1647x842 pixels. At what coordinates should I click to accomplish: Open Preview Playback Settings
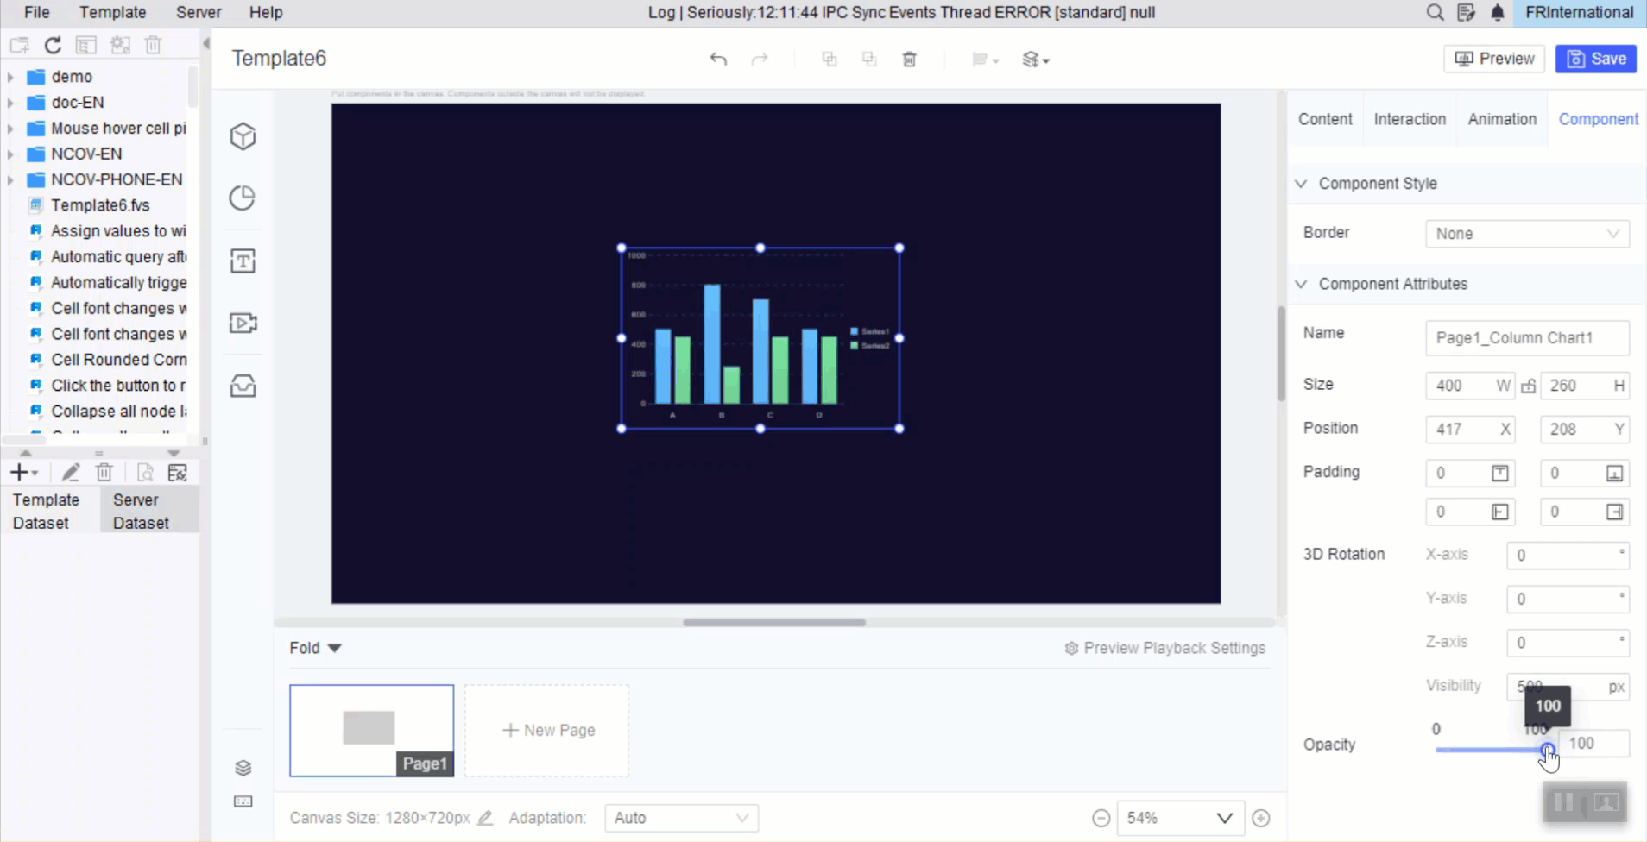[x=1165, y=648]
